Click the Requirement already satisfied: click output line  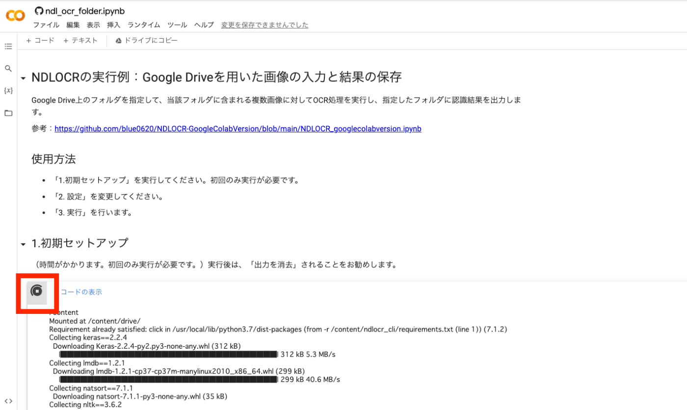[x=278, y=329]
